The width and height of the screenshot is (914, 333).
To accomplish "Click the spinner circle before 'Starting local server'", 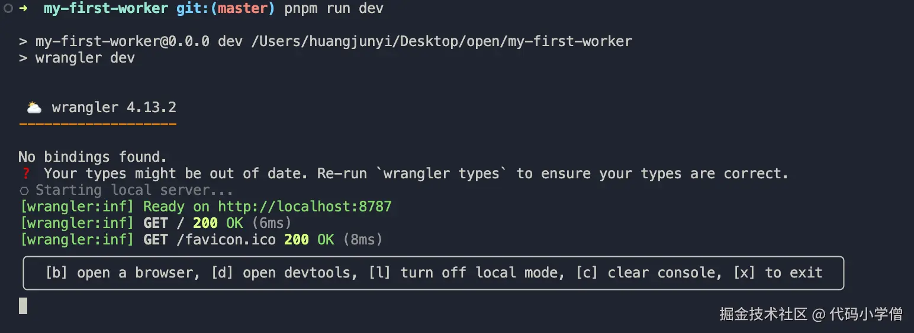I will 24,191.
